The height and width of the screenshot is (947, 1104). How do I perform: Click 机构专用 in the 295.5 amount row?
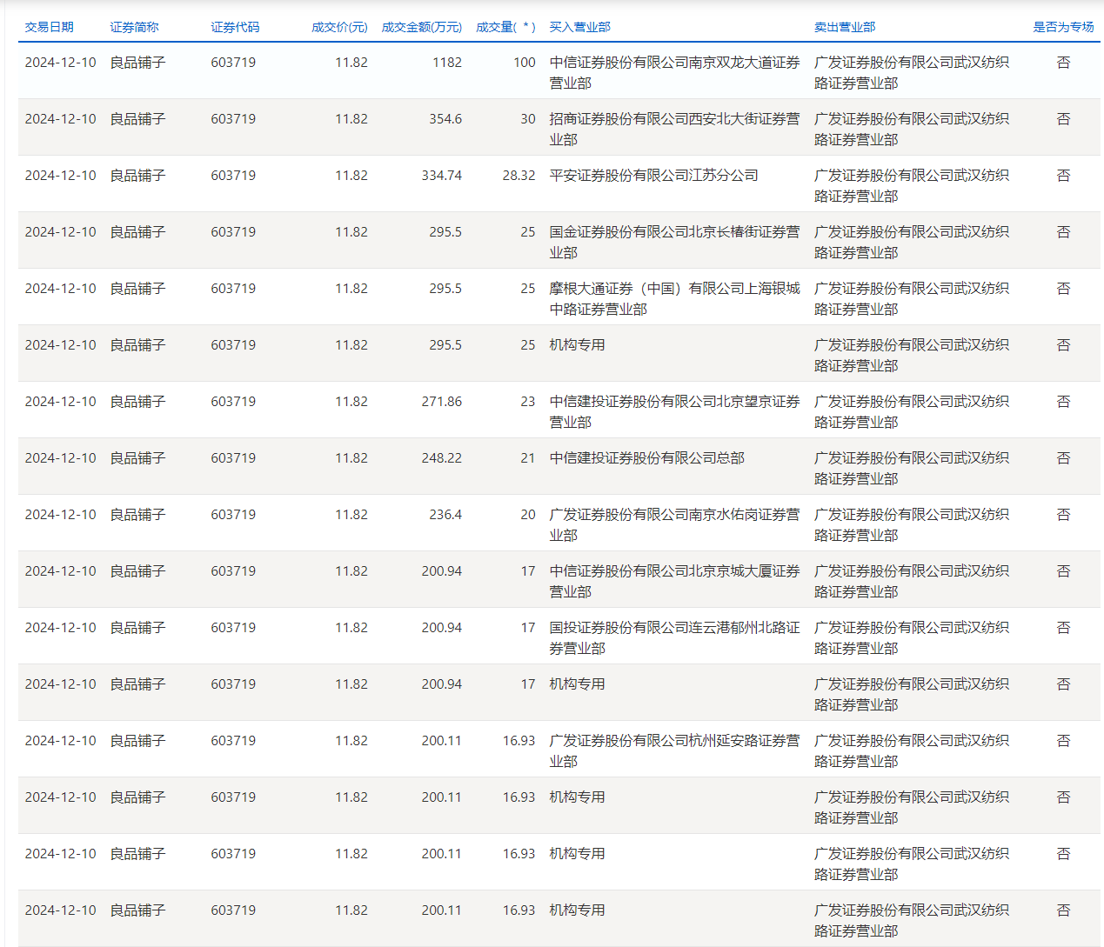coord(577,345)
